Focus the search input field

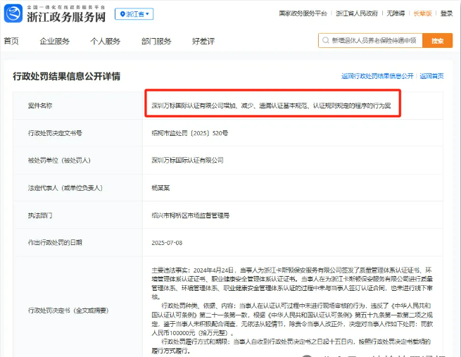click(373, 41)
